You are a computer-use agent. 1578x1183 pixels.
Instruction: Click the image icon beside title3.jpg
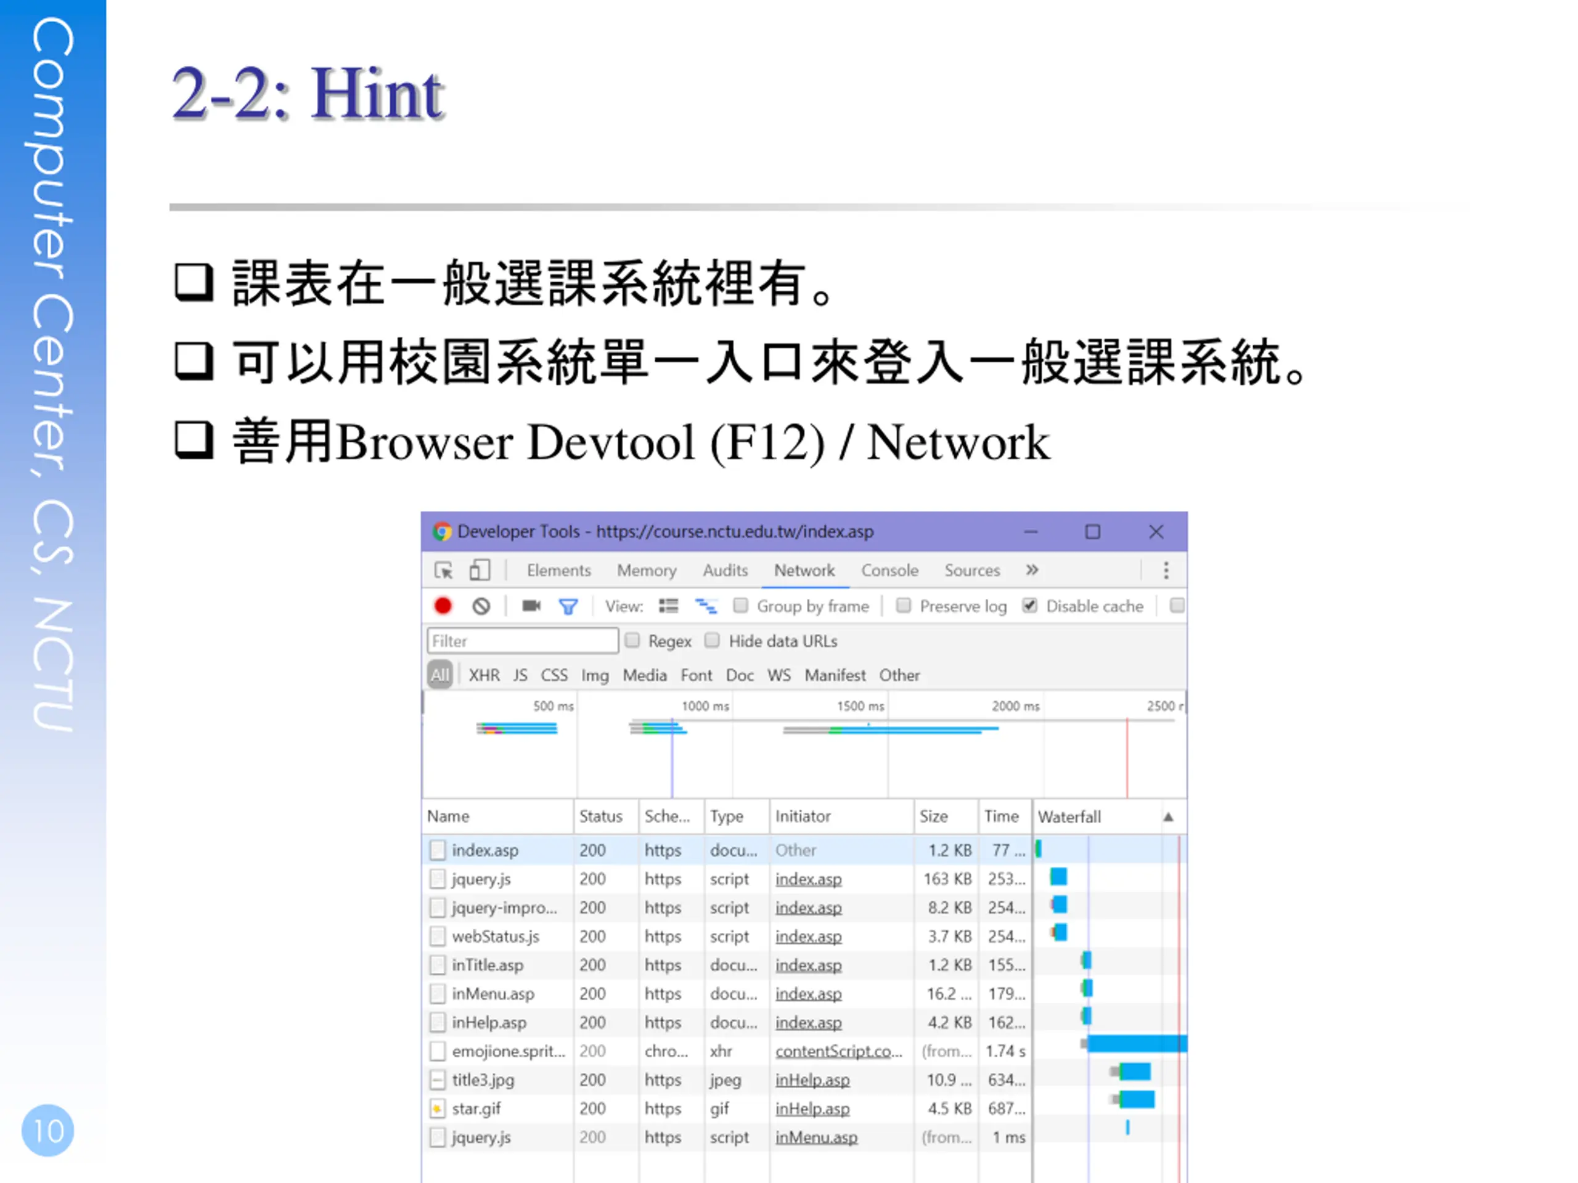[437, 1080]
